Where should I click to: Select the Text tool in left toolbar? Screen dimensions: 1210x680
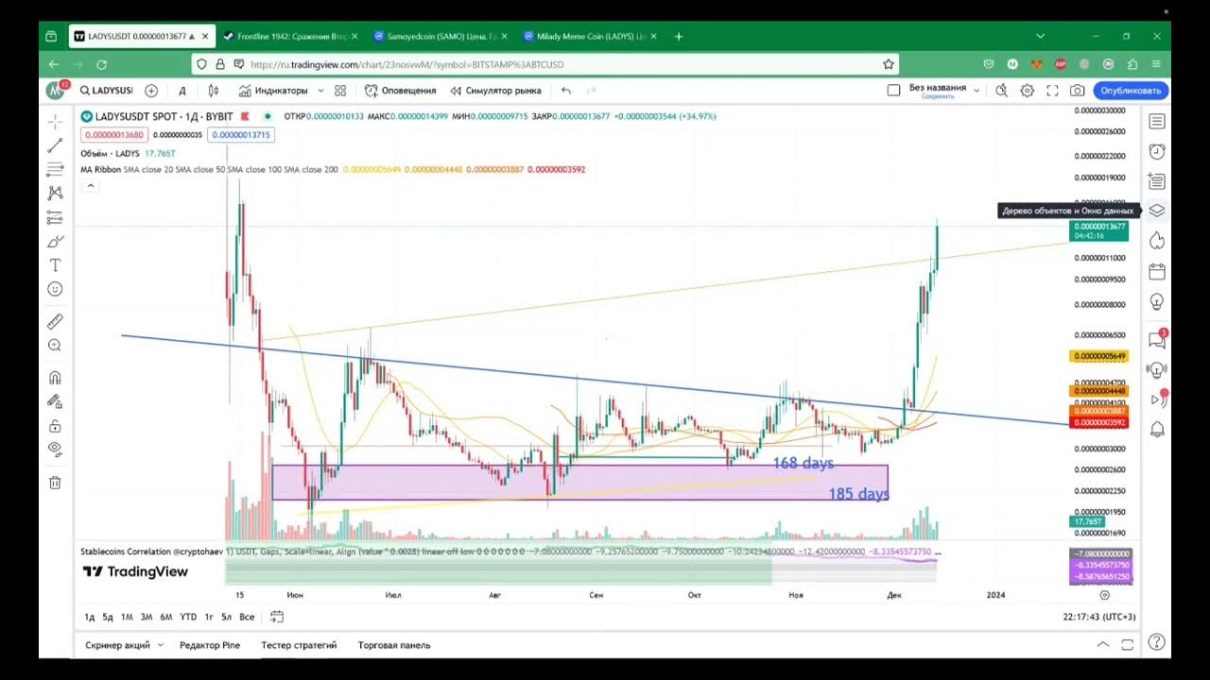click(55, 265)
